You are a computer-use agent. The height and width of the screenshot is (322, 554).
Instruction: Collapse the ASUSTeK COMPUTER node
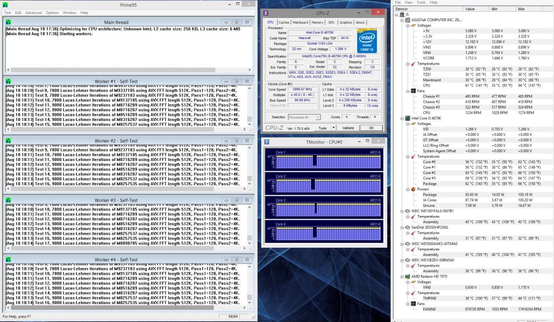[402, 20]
